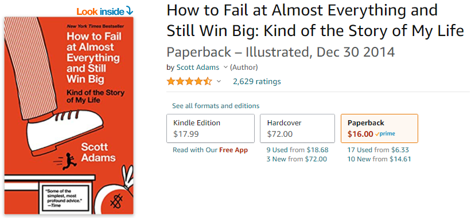Click the star rating icons

(x=189, y=81)
